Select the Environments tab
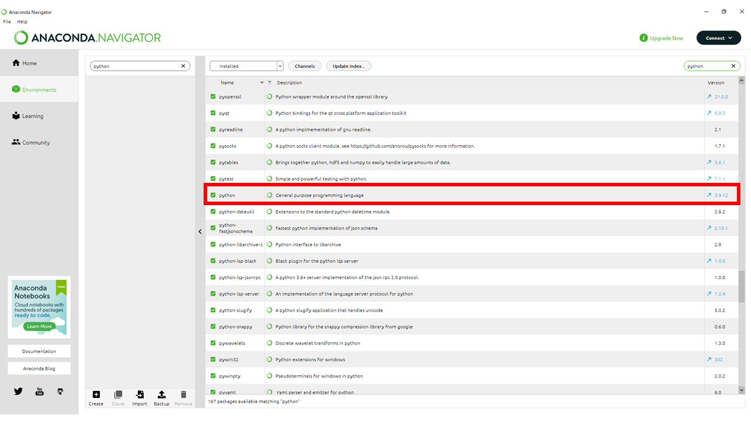The height and width of the screenshot is (422, 751). 39,90
